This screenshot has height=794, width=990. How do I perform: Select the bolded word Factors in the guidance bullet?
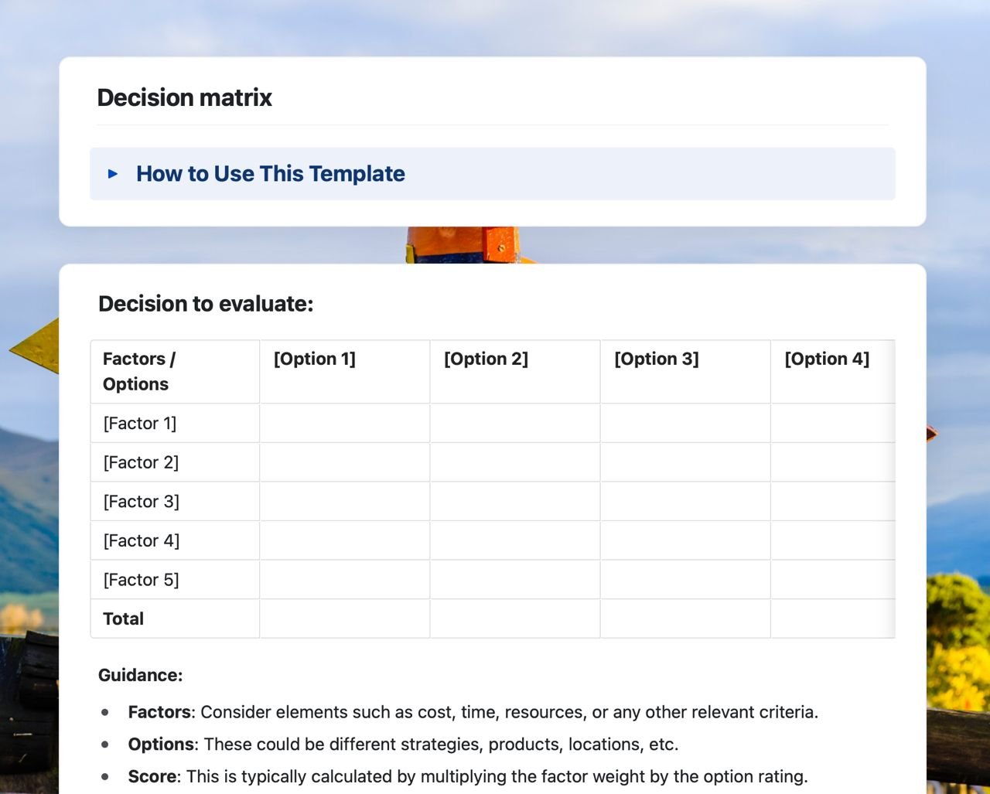tap(159, 712)
